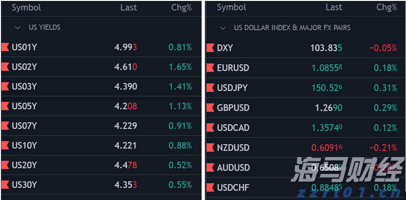This screenshot has width=406, height=200.
Task: Click the red flag beside US30Y
Action: point(6,185)
